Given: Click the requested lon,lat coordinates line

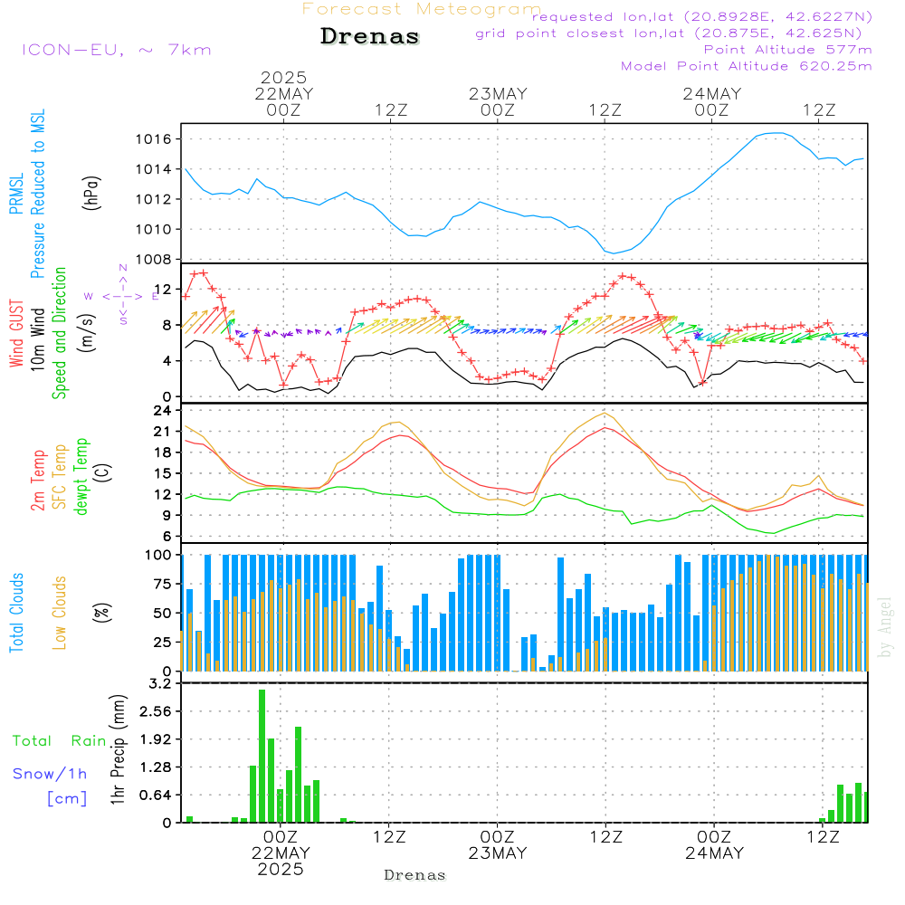Looking at the screenshot, I should 702,16.
